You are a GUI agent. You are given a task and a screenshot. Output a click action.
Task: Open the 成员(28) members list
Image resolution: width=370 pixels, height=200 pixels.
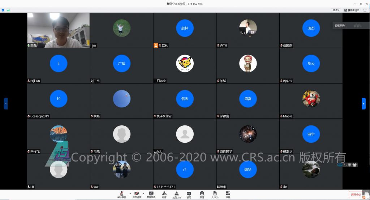[176, 195]
